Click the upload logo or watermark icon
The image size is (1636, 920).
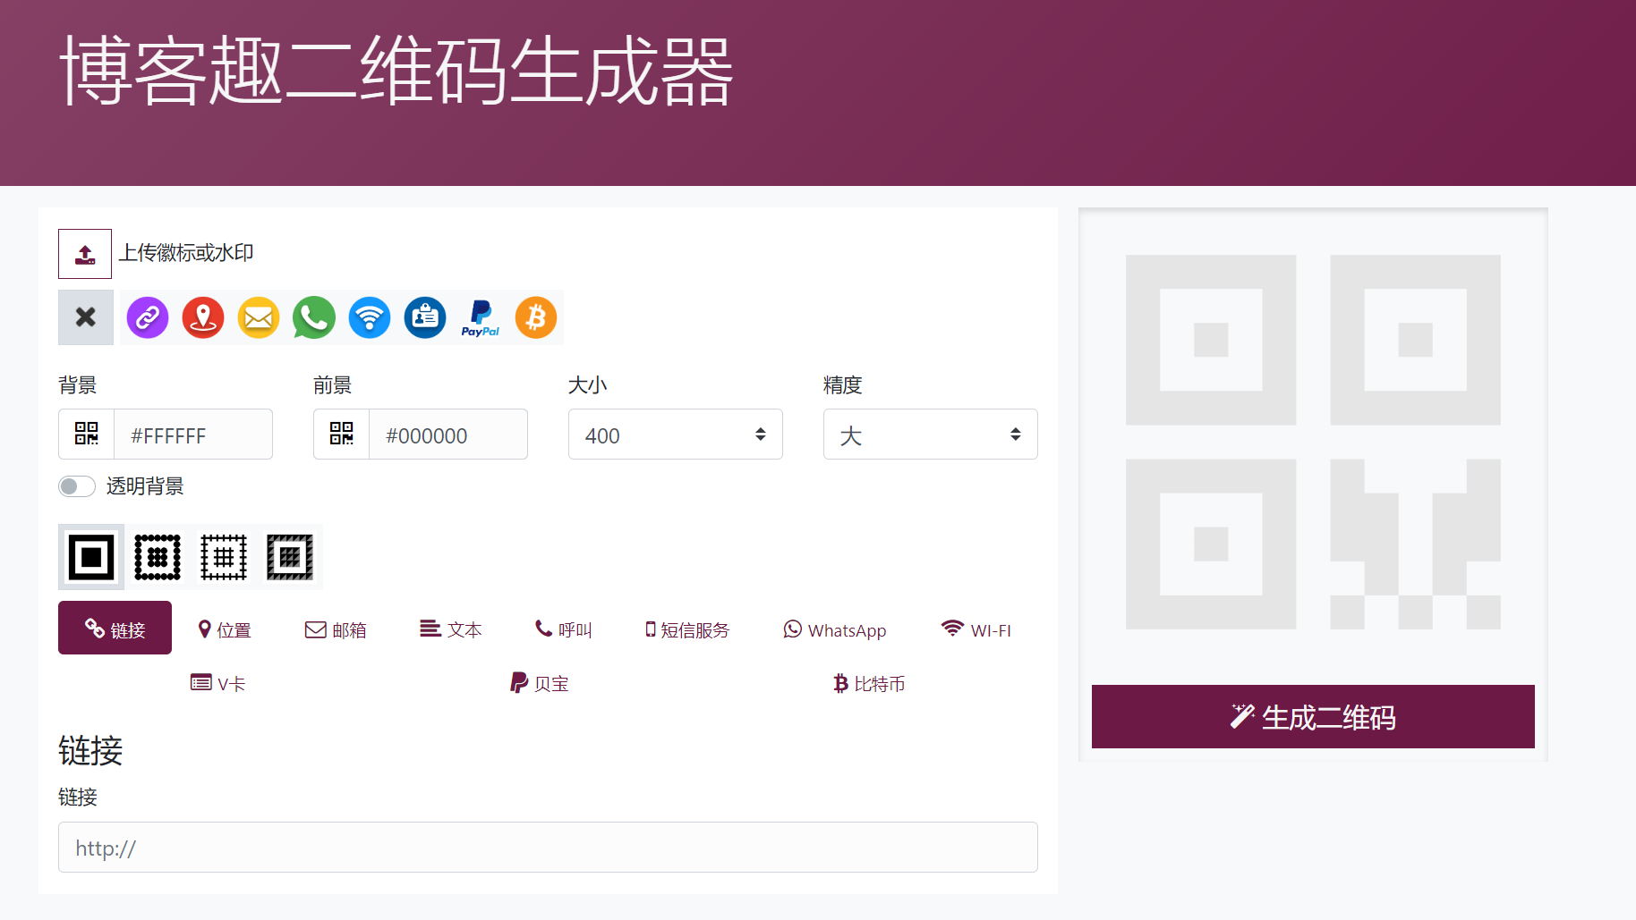pos(85,254)
